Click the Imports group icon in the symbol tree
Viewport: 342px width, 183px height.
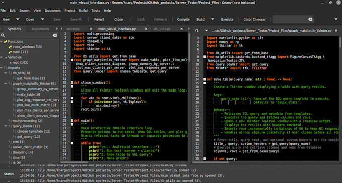[6, 68]
